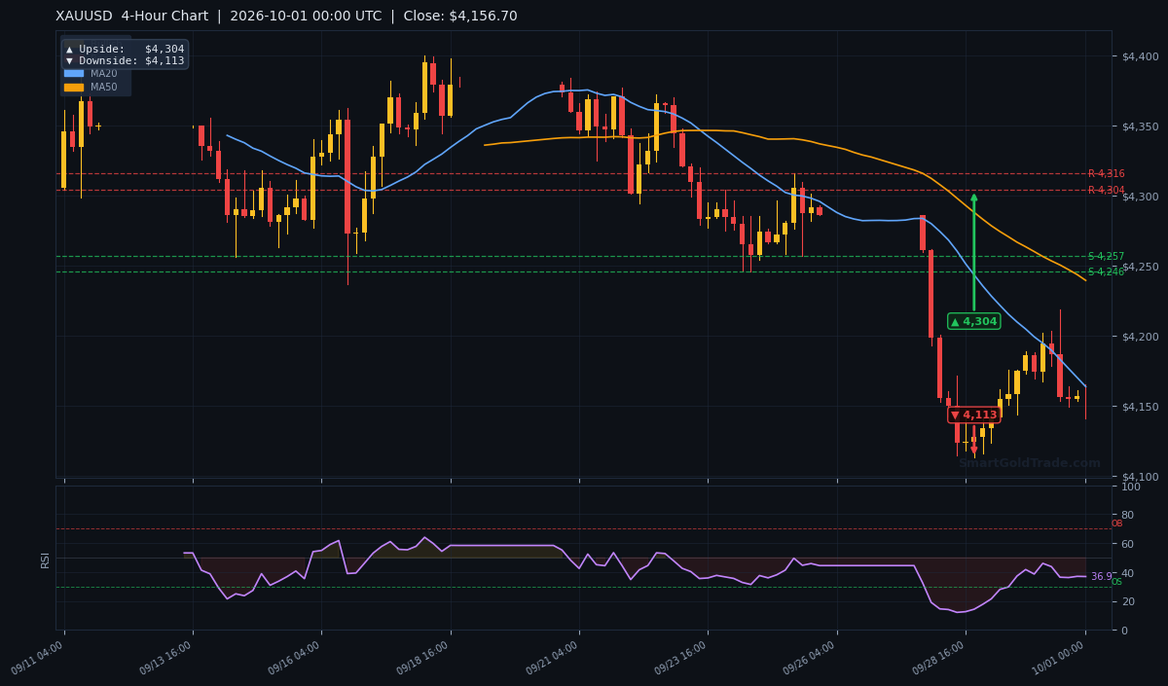1168x686 pixels.
Task: Click the 09/18 16:00 date label
Action: 423,658
